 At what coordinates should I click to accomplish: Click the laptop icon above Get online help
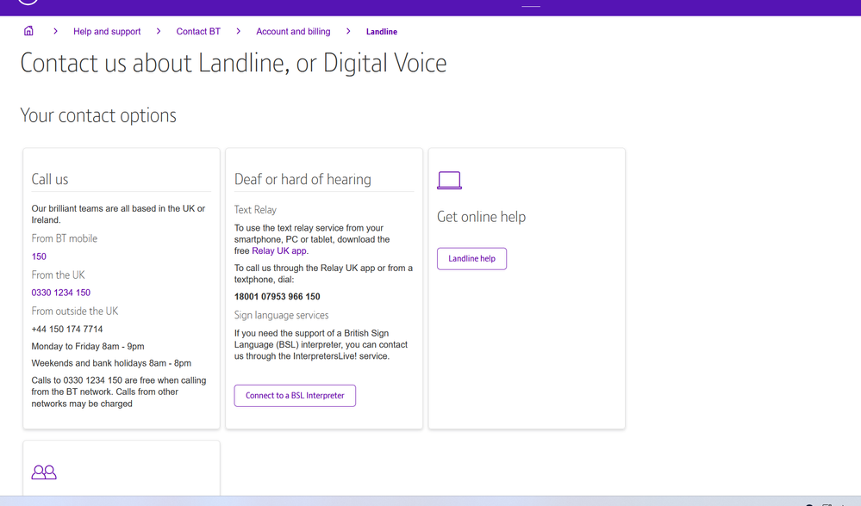pos(449,180)
